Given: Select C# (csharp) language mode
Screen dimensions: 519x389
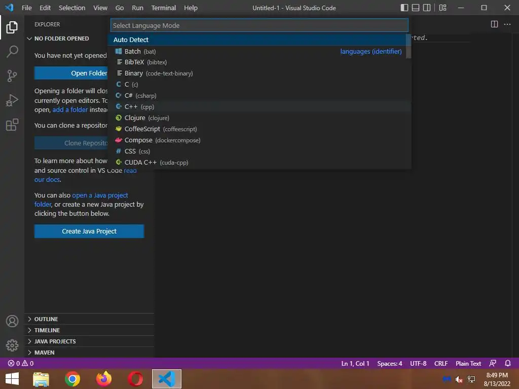Looking at the screenshot, I should (259, 96).
